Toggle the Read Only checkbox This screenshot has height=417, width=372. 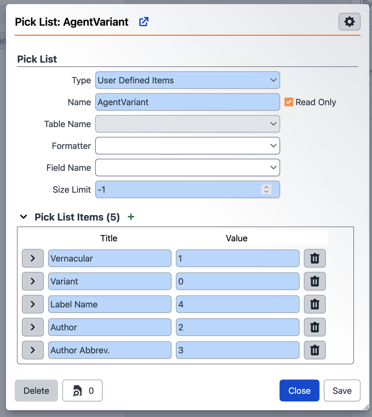289,102
